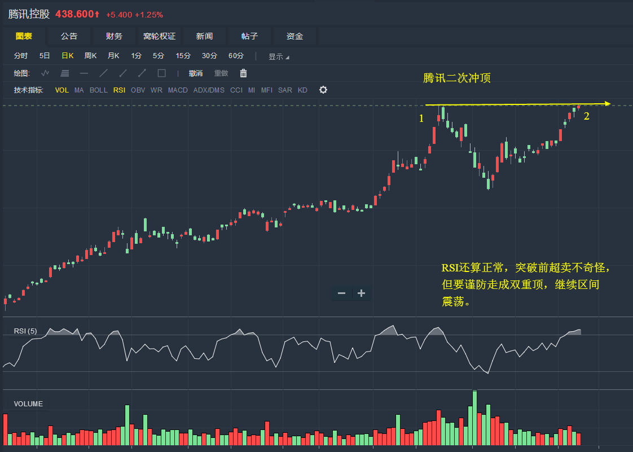633x452 pixels.
Task: Select the 1分 interval
Action: [x=136, y=56]
